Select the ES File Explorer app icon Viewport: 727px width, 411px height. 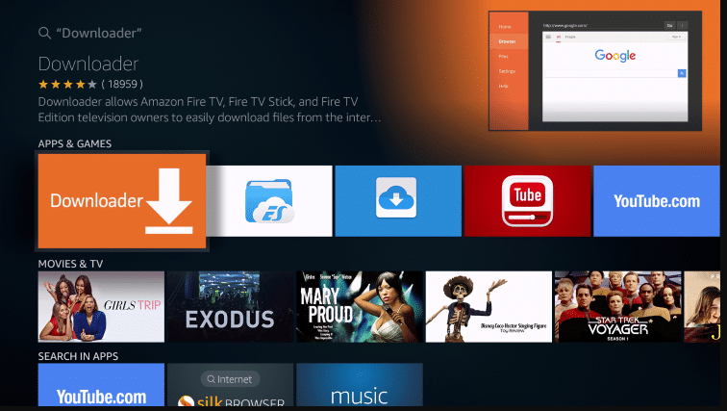(x=270, y=200)
